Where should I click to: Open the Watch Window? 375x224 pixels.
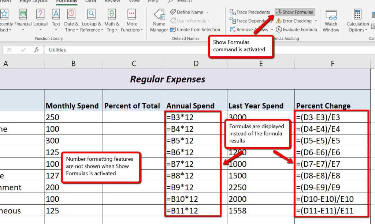tap(331, 20)
